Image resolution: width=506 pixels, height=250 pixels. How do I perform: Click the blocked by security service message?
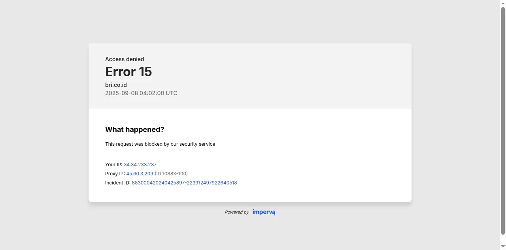[x=160, y=144]
